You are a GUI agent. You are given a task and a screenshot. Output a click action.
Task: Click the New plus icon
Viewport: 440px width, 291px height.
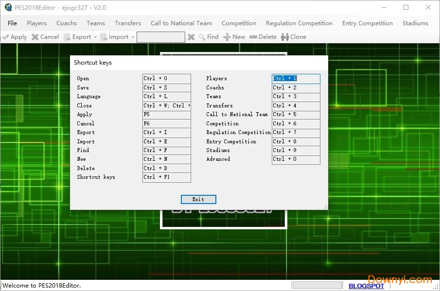pyautogui.click(x=227, y=37)
